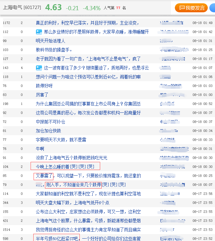
Task: Click timestamp 08-18 00:07
Action: point(202,185)
